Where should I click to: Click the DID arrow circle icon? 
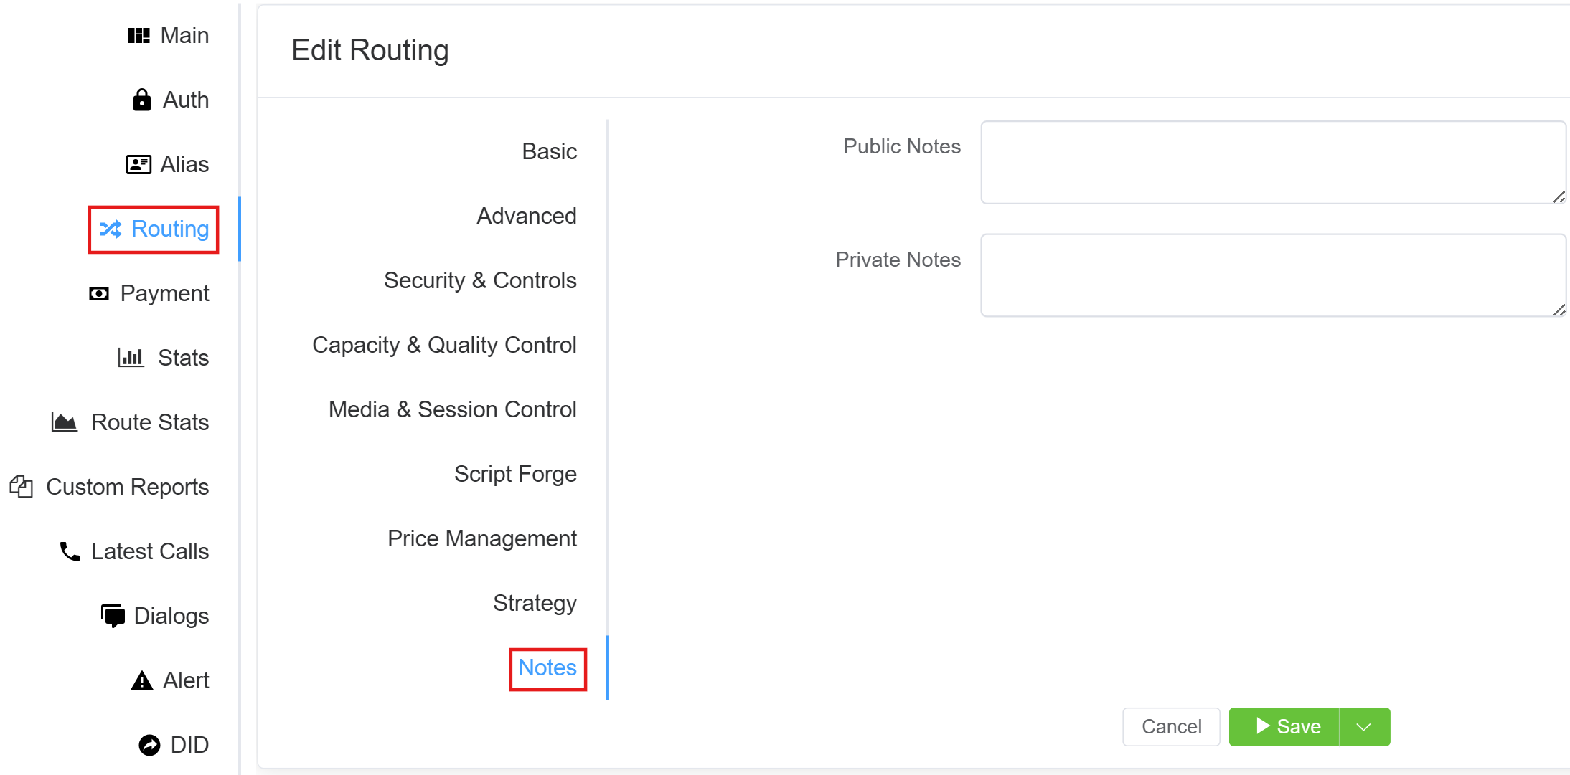tap(149, 745)
